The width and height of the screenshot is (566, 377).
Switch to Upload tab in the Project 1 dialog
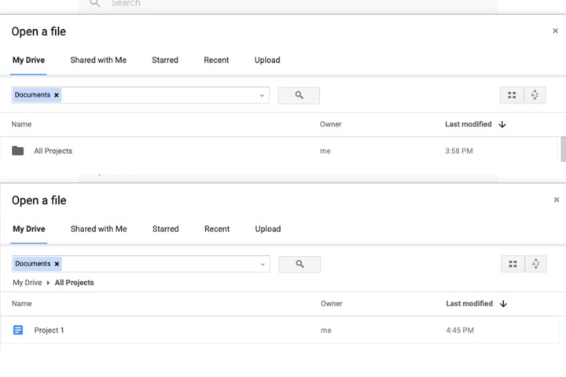267,229
